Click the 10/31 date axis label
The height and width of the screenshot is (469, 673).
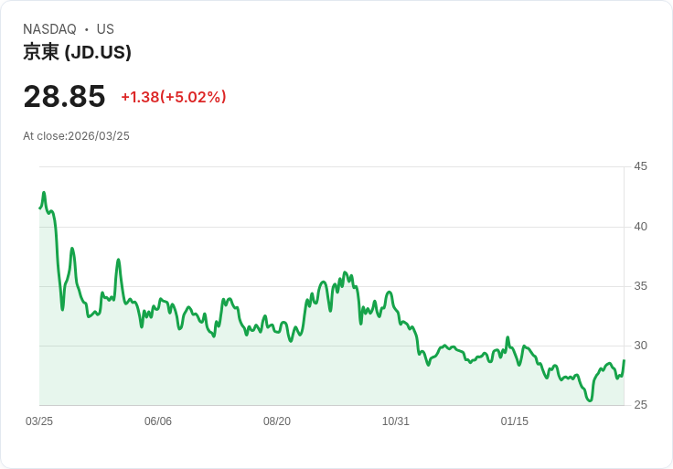coord(396,421)
